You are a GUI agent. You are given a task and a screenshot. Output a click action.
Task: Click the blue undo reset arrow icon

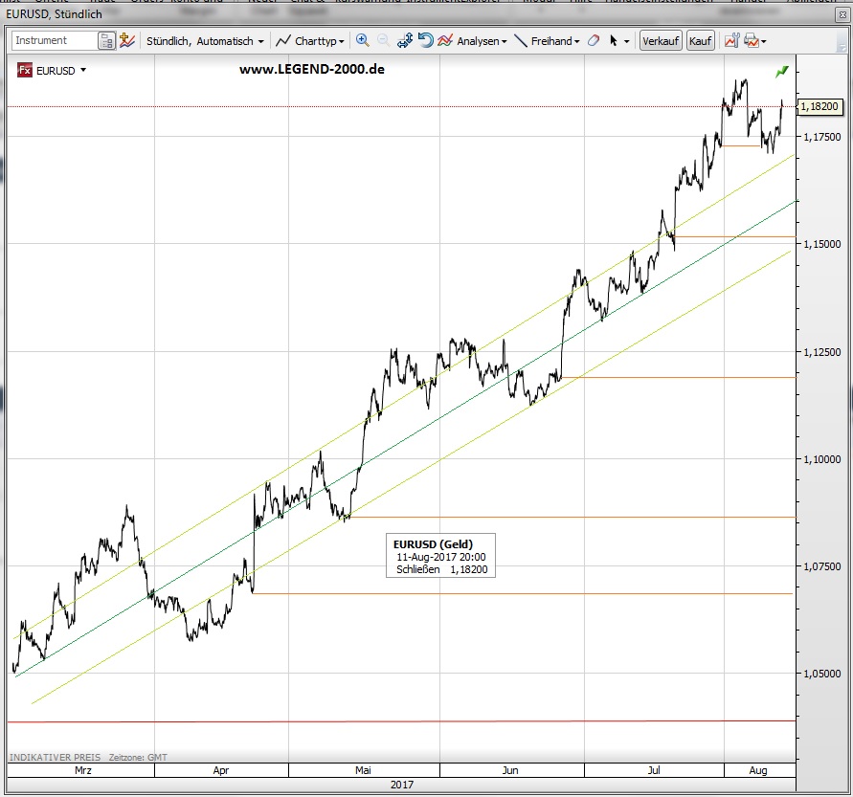(425, 40)
